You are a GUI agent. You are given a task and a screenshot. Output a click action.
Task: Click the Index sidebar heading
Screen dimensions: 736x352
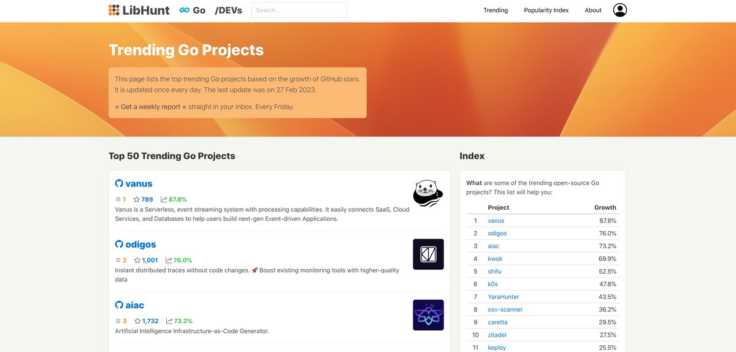472,156
